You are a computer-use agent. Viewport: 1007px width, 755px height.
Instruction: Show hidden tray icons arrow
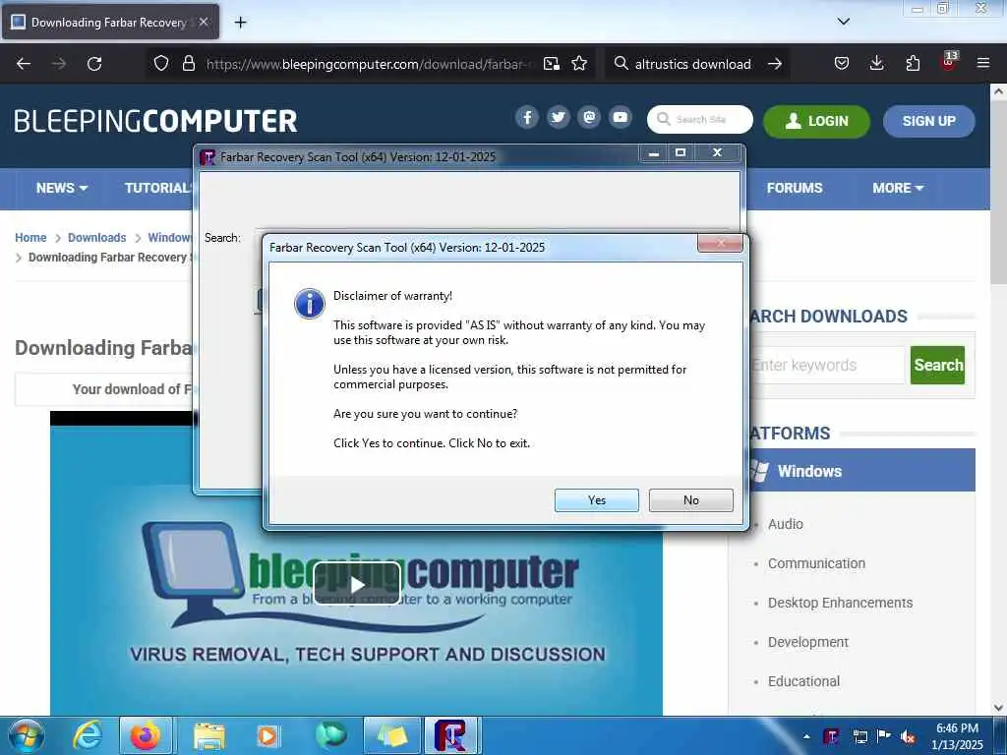tap(806, 736)
